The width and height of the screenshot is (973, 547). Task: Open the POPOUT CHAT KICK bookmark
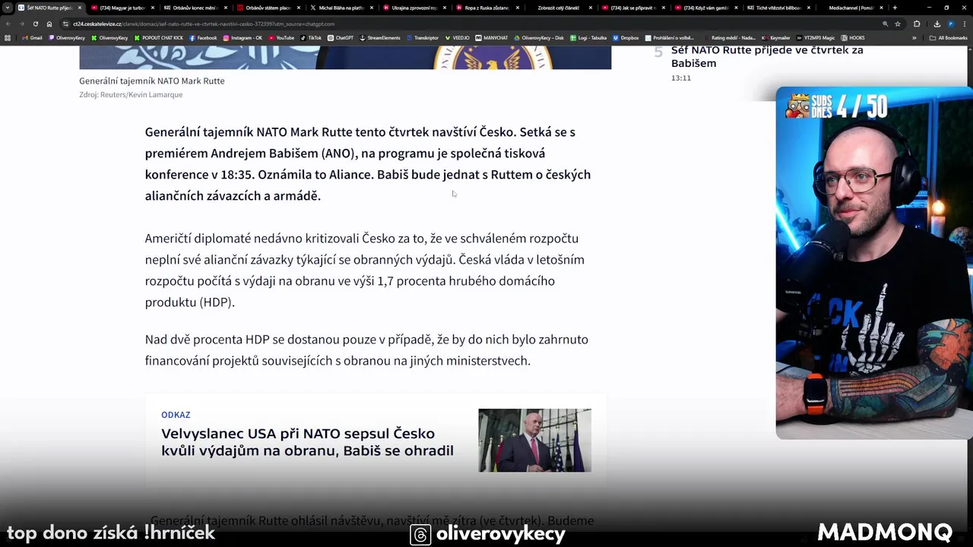point(159,38)
